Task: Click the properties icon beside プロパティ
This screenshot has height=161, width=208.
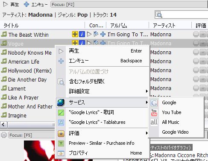Action: pos(61,153)
